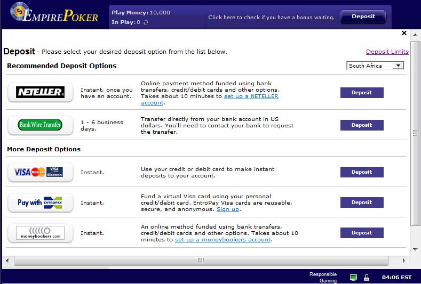
Task: Deposit using Bank Wire Transfer
Action: [362, 125]
